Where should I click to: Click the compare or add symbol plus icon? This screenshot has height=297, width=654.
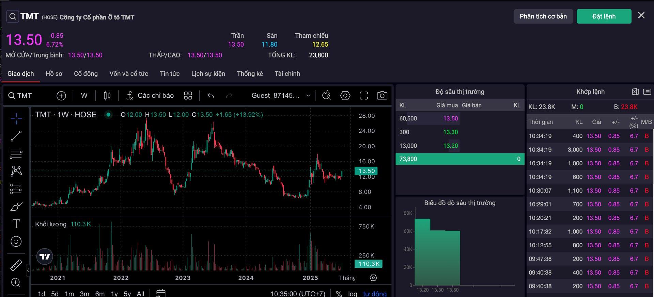[61, 96]
